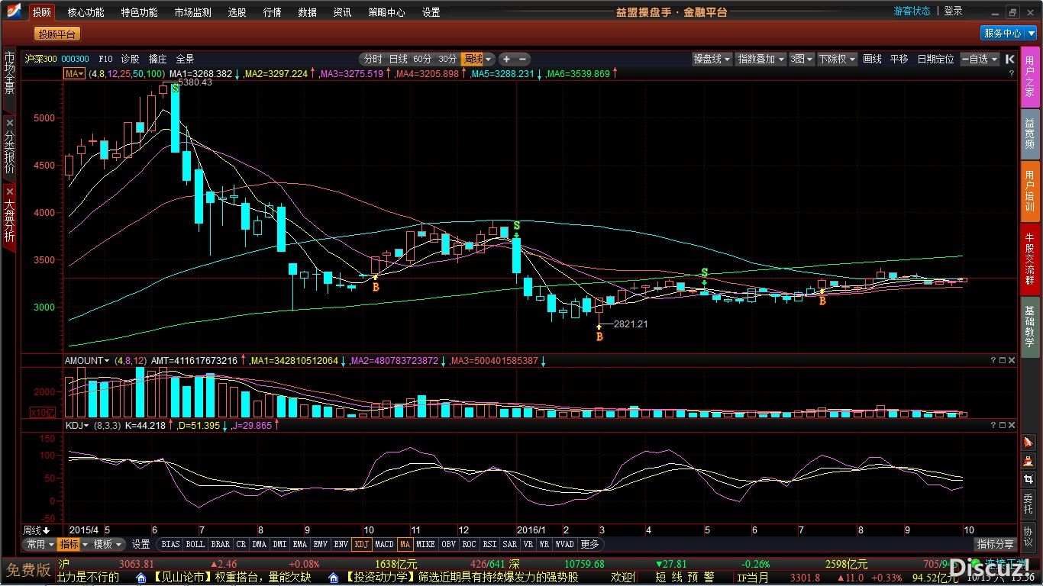Open the 选股 menu
The image size is (1043, 586).
coord(237,12)
